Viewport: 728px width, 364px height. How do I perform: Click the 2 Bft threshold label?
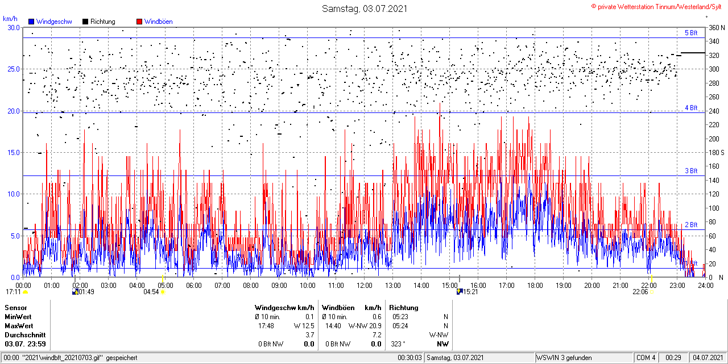(691, 225)
